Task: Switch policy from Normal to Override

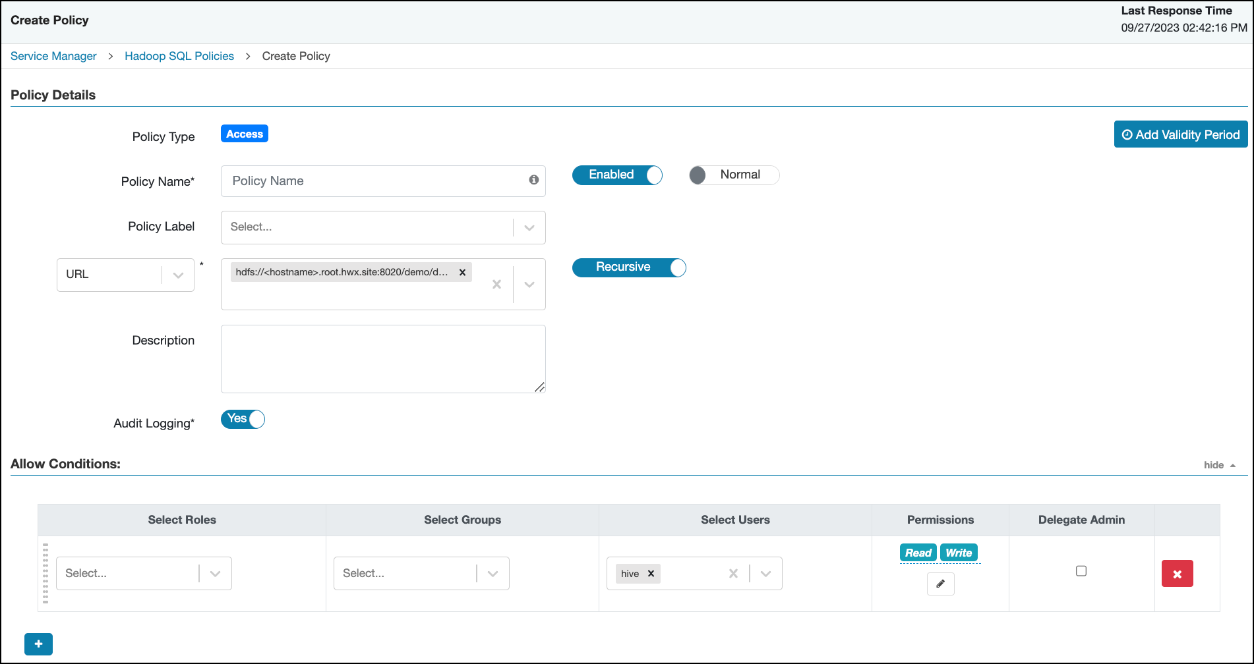Action: pos(733,175)
